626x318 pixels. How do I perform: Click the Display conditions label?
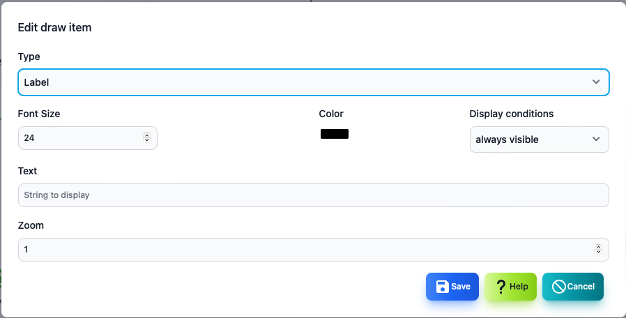click(x=512, y=114)
